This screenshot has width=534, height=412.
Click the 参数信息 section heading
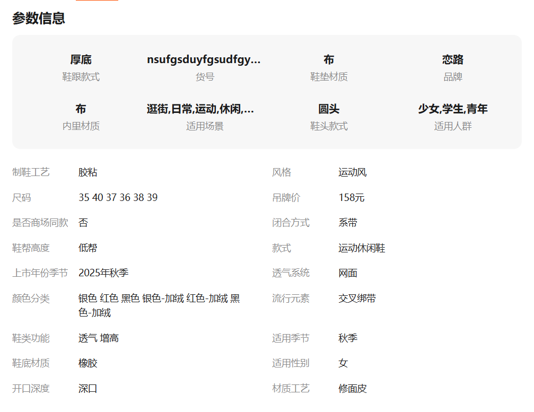pos(39,18)
